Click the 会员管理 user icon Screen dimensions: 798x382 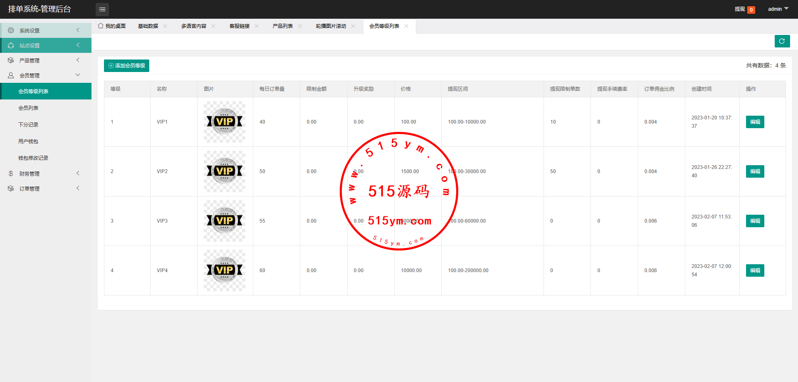(x=11, y=75)
